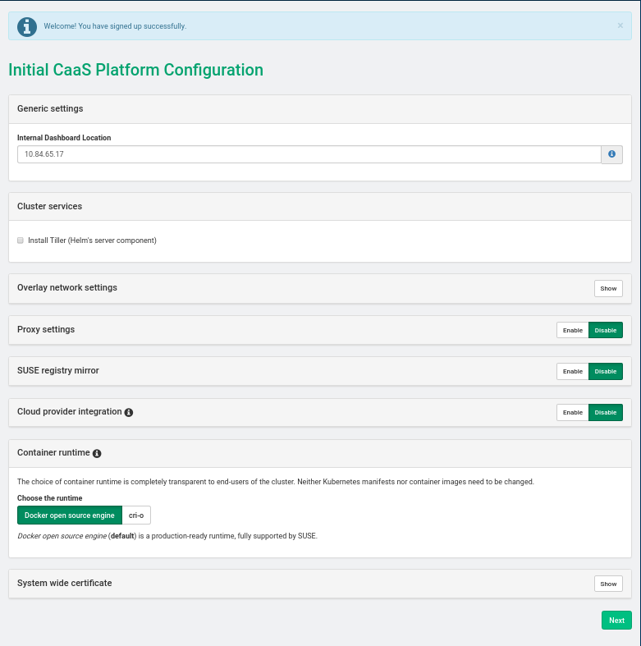Enable SUSE registry mirror

point(573,371)
